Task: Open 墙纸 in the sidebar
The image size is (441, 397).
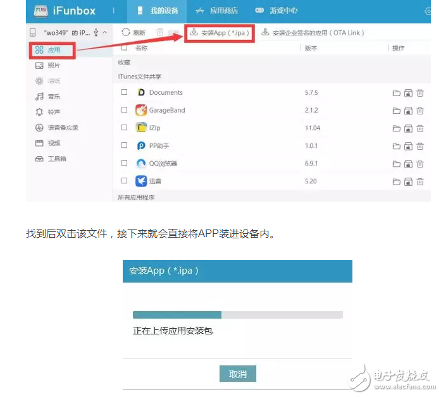Action: click(48, 81)
